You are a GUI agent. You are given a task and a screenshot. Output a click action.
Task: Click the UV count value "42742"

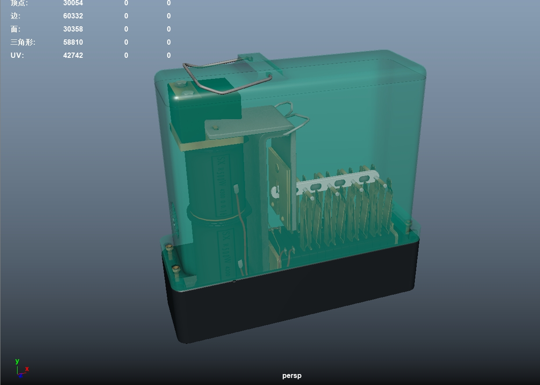[x=73, y=56]
